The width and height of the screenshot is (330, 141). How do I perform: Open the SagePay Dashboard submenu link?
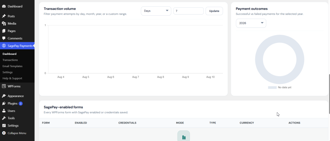9,54
